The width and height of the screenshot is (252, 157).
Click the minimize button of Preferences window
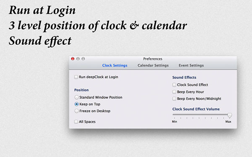(78, 59)
